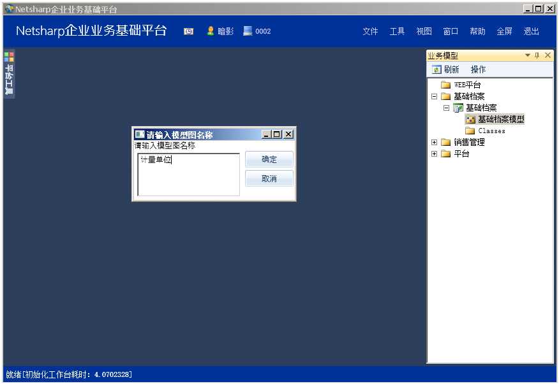This screenshot has height=384, width=559.
Task: Close the 请输入模型图名称 dialog
Action: point(288,134)
